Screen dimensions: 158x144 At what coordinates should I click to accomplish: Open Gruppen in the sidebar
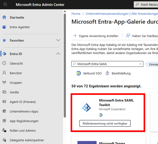coord(16,83)
